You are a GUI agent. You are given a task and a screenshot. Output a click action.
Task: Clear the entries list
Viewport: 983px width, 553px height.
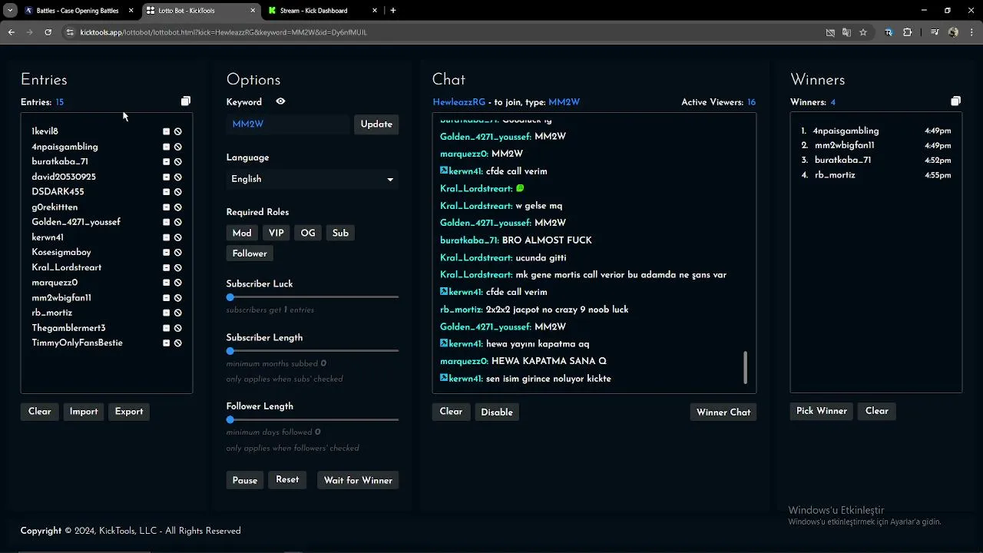click(40, 412)
